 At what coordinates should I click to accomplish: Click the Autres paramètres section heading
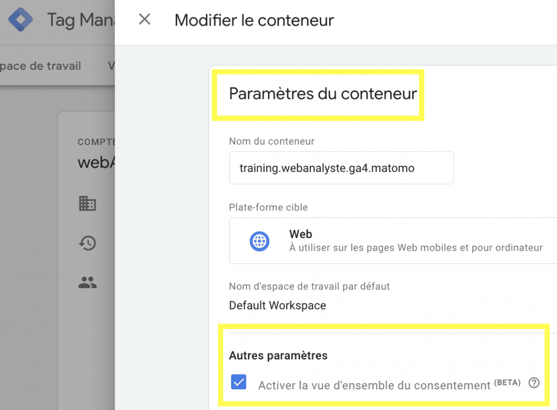tap(278, 356)
